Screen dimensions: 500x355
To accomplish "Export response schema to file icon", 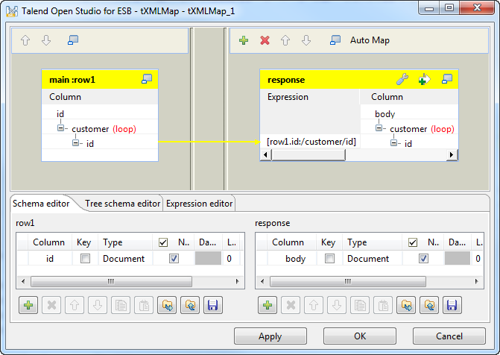I will pos(429,305).
